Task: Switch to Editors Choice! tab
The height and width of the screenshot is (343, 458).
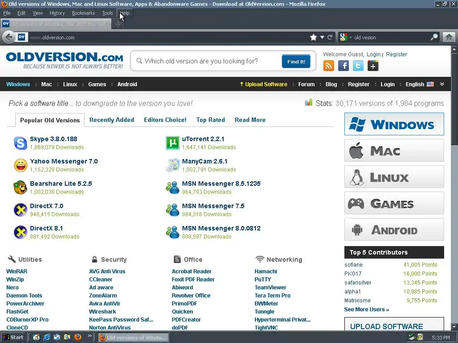Action: click(165, 120)
